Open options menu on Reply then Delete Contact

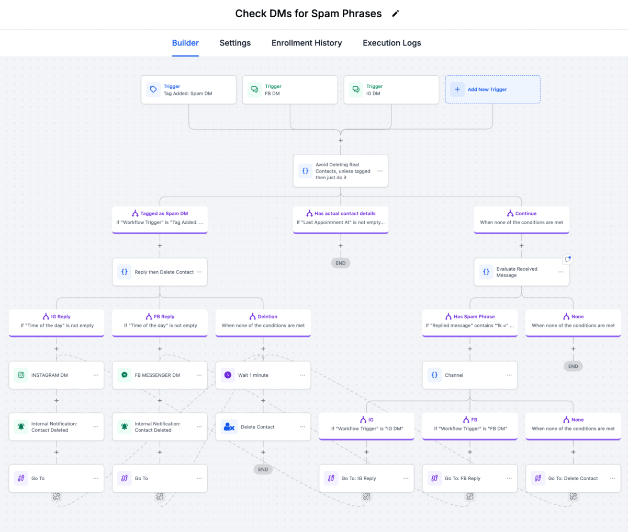tap(199, 272)
